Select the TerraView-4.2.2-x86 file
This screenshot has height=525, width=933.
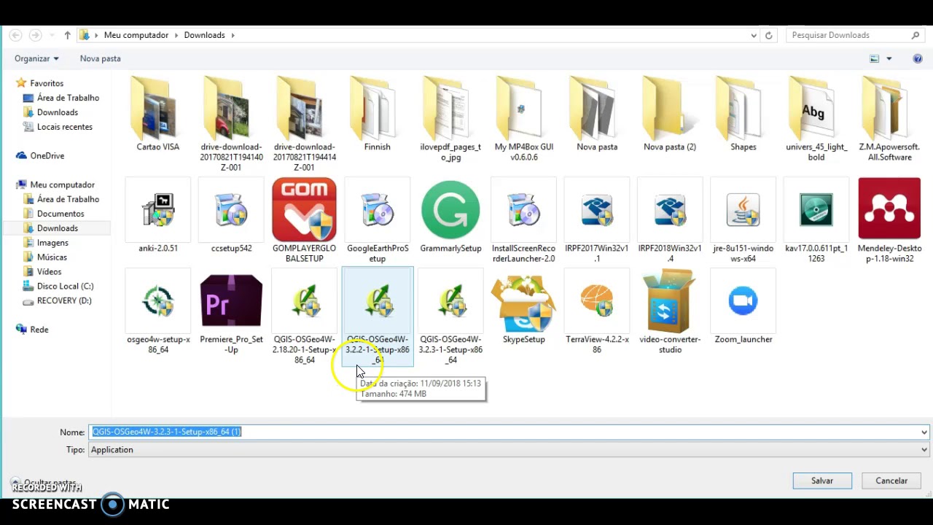pos(597,312)
